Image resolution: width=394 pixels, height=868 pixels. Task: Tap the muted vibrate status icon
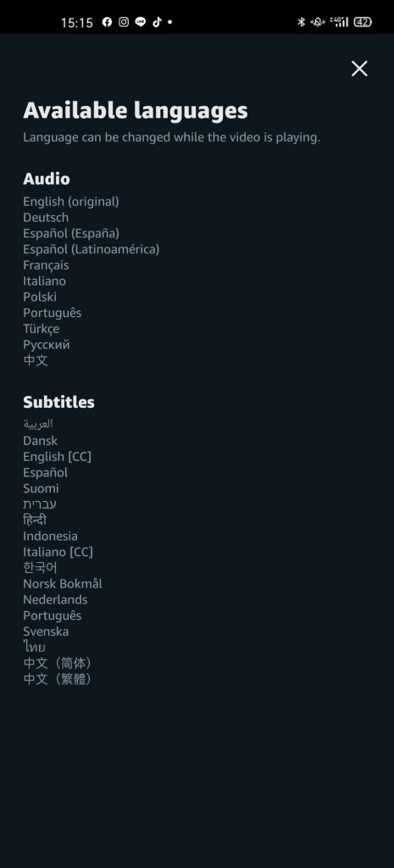pos(318,22)
